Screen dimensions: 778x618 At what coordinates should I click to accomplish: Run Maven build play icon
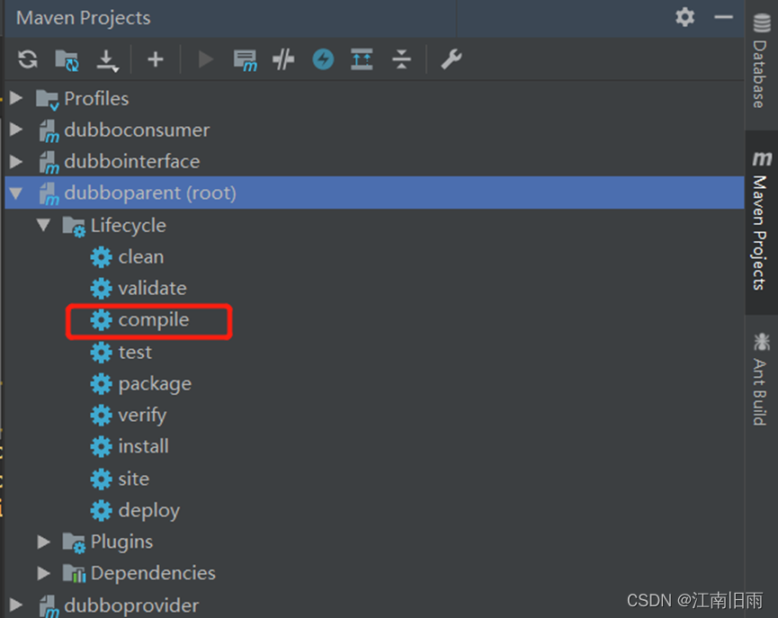pos(205,59)
